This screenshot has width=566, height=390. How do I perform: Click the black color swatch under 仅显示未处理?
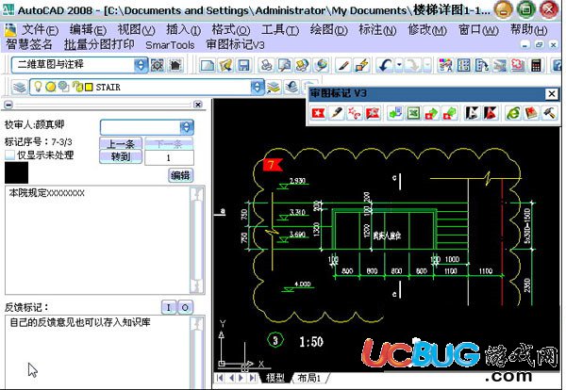tap(16, 172)
